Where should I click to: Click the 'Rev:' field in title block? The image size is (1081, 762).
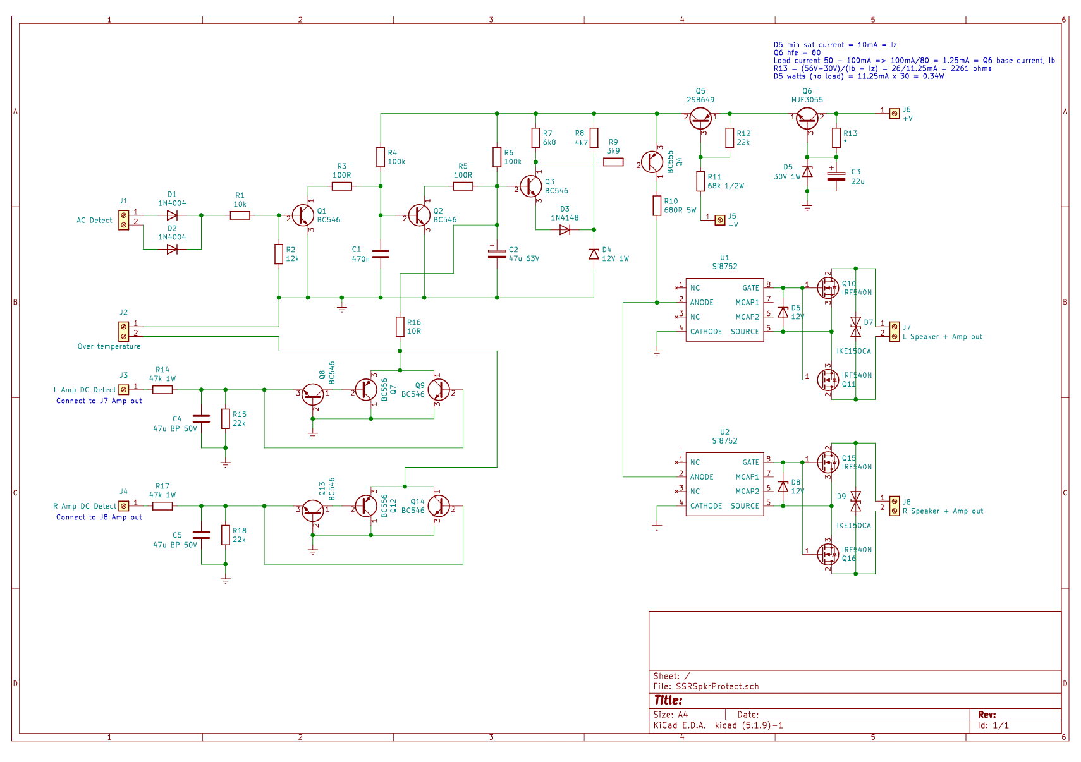tap(987, 715)
